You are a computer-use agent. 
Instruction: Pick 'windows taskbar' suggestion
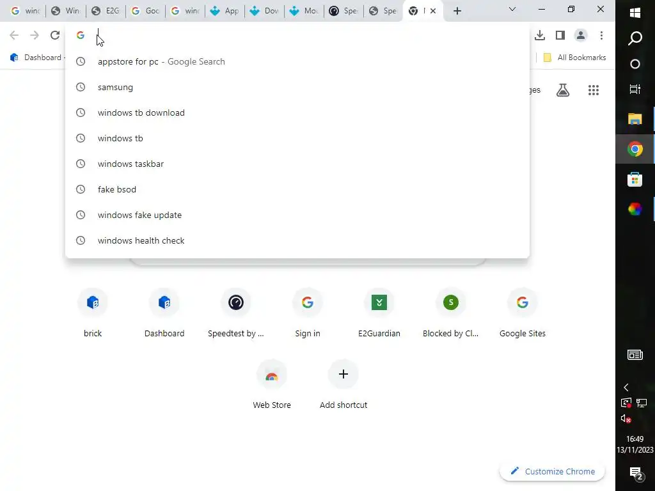coord(297,164)
